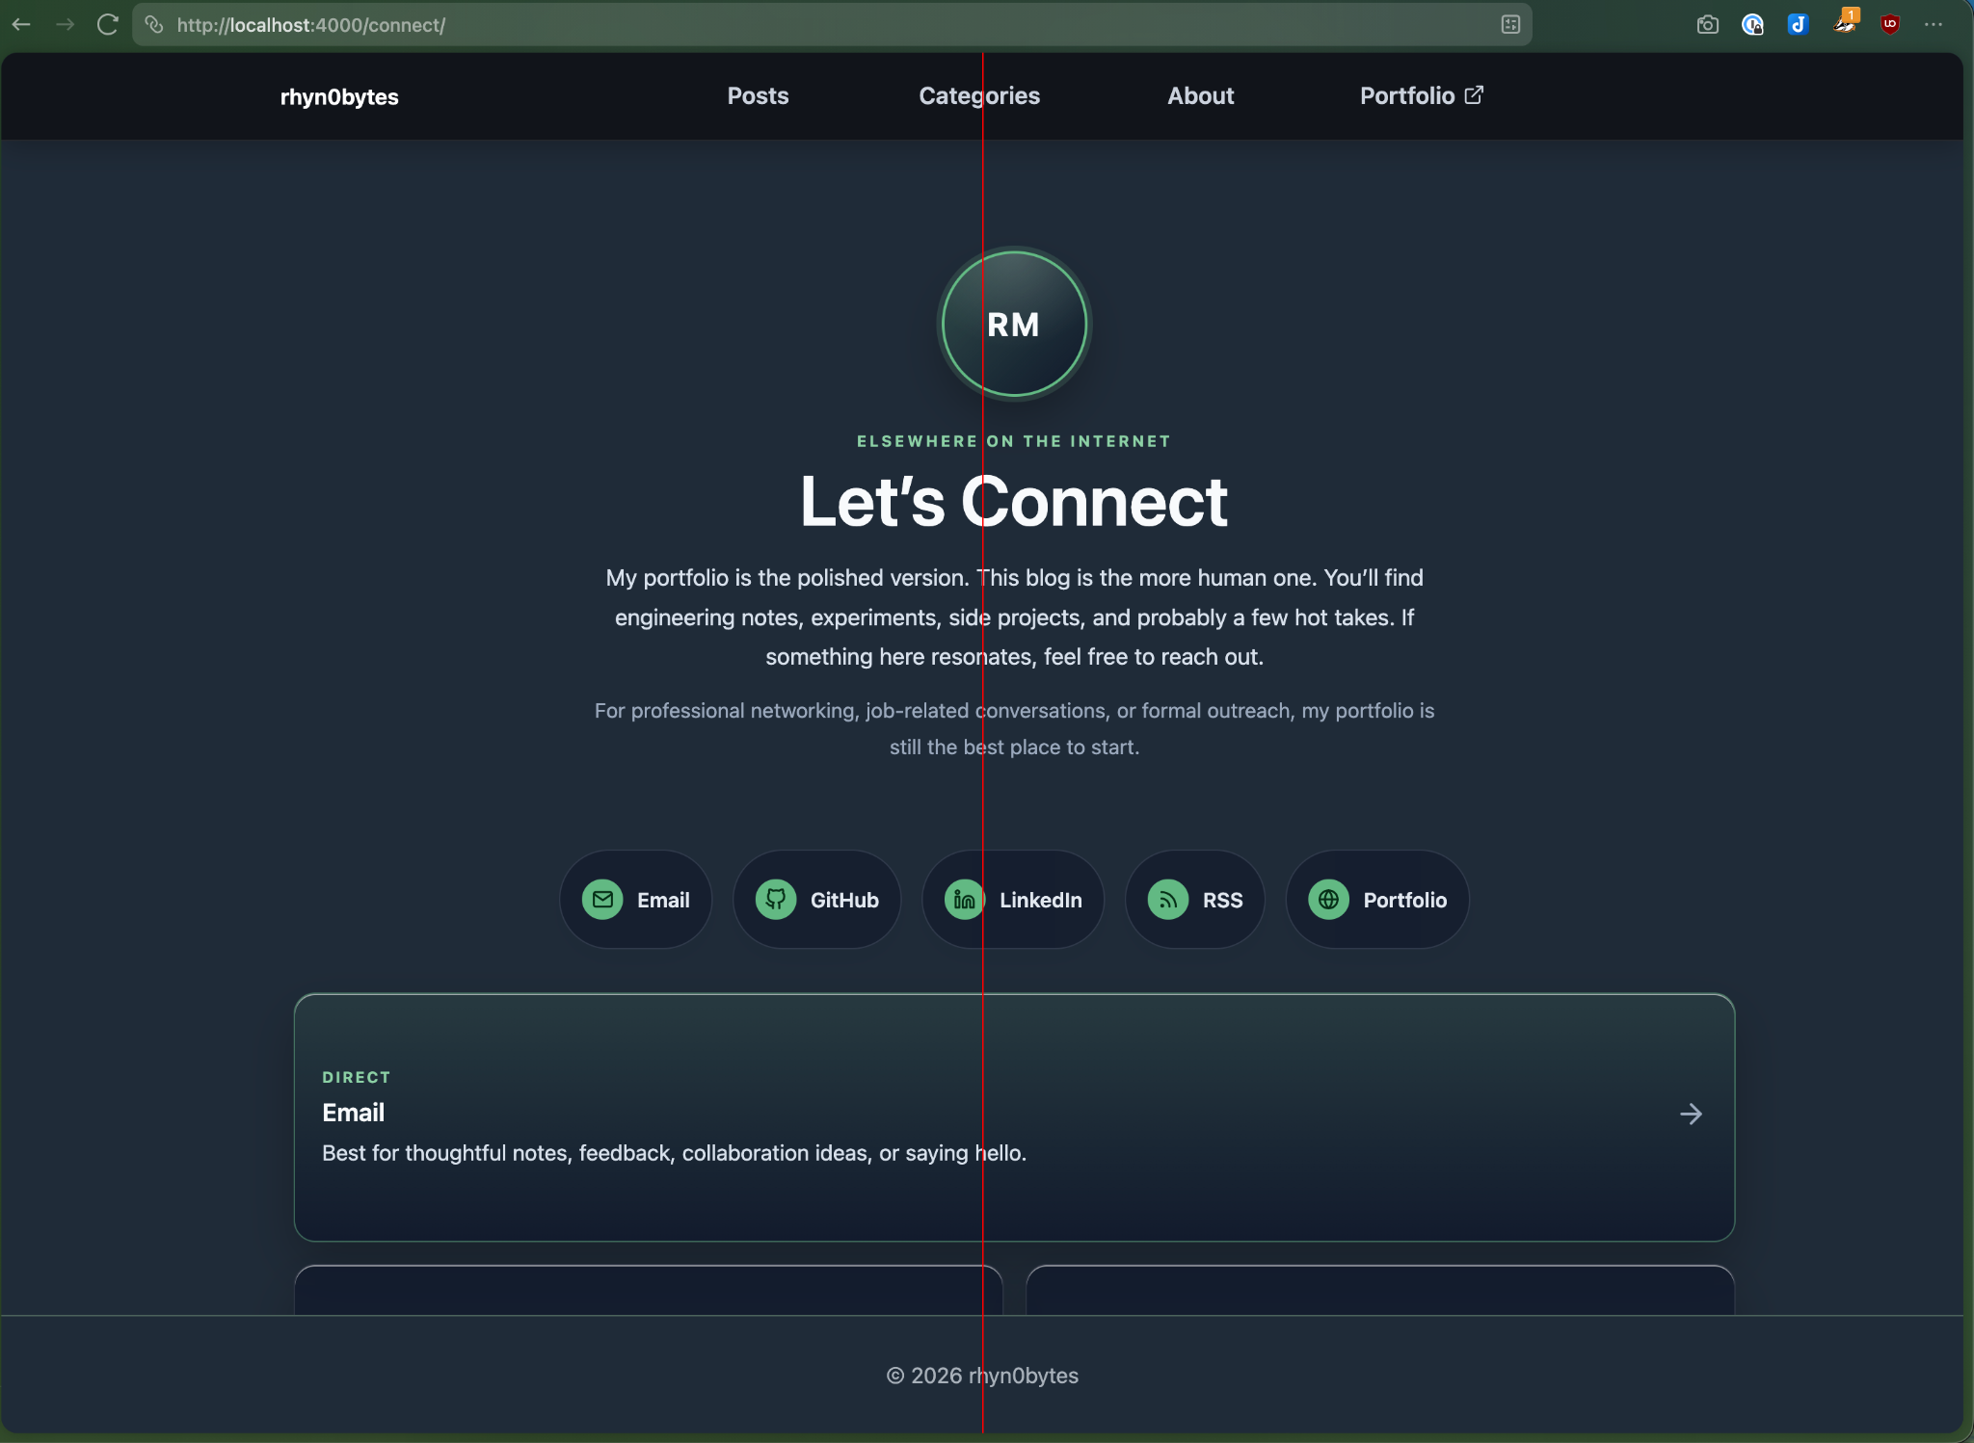
Task: Click the external link icon beside Portfolio
Action: [1474, 94]
